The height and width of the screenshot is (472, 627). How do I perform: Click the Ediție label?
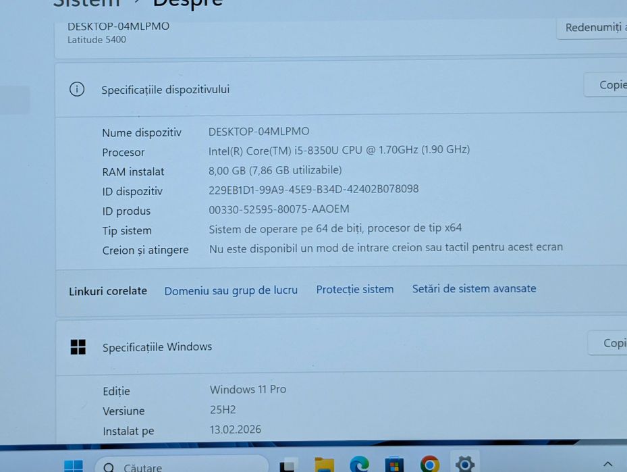[x=116, y=391]
